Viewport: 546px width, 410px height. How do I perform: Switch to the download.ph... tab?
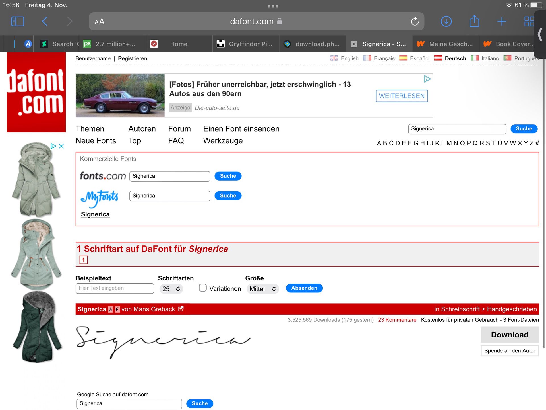click(x=312, y=44)
